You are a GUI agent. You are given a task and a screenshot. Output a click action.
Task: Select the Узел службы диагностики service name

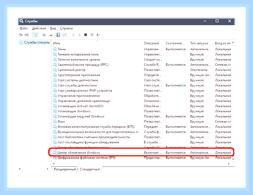[77, 85]
